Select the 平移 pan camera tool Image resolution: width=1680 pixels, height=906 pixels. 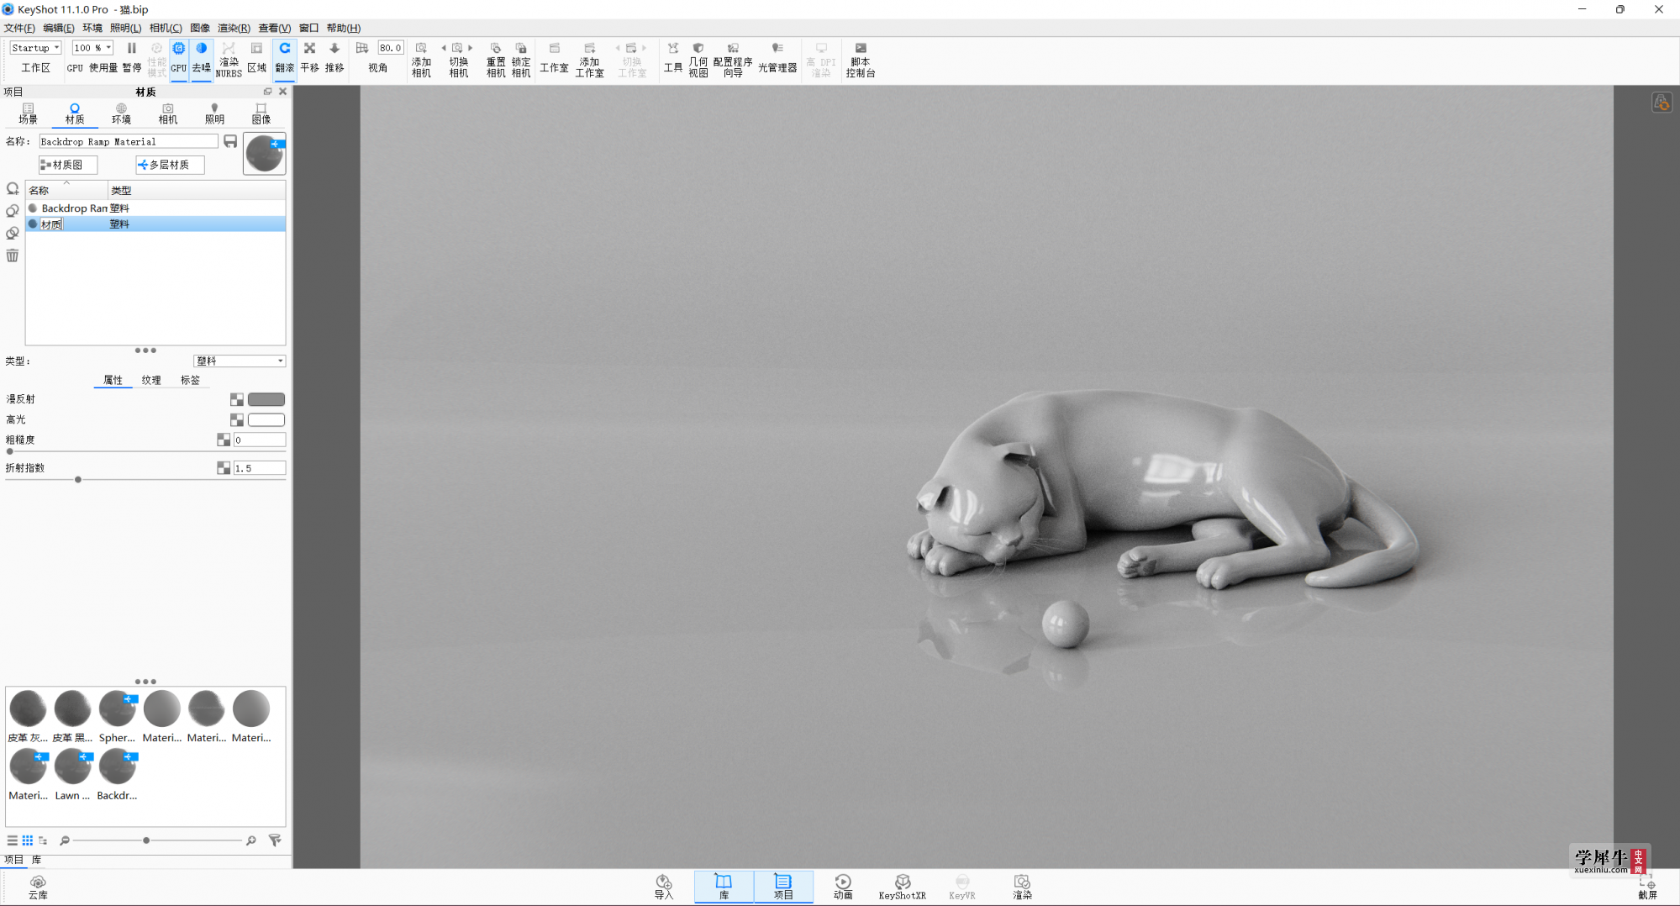[x=309, y=57]
